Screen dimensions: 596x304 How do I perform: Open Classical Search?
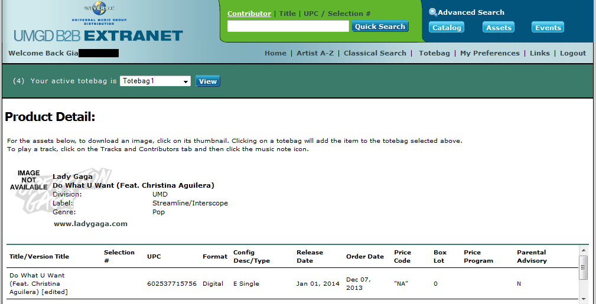click(374, 53)
